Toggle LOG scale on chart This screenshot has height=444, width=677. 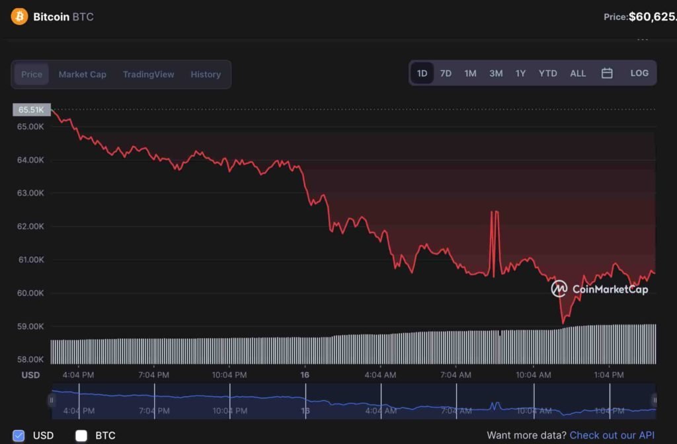pos(639,73)
